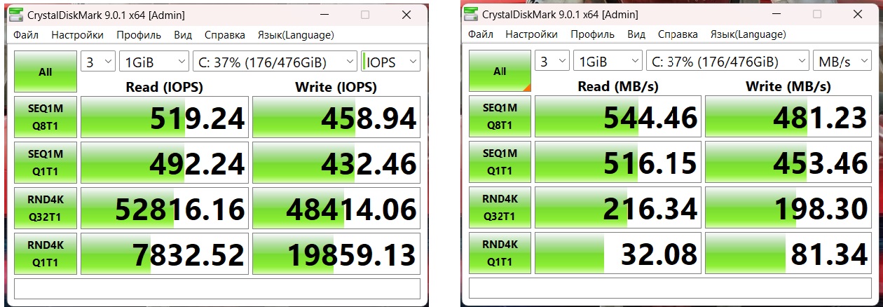This screenshot has height=307, width=883.
Task: Click read value 52816.16
Action: [164, 207]
